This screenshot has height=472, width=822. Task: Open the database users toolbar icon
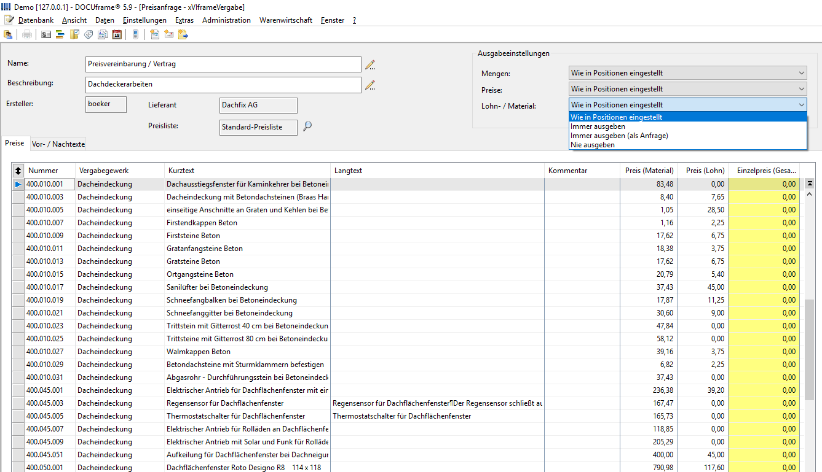click(x=8, y=34)
